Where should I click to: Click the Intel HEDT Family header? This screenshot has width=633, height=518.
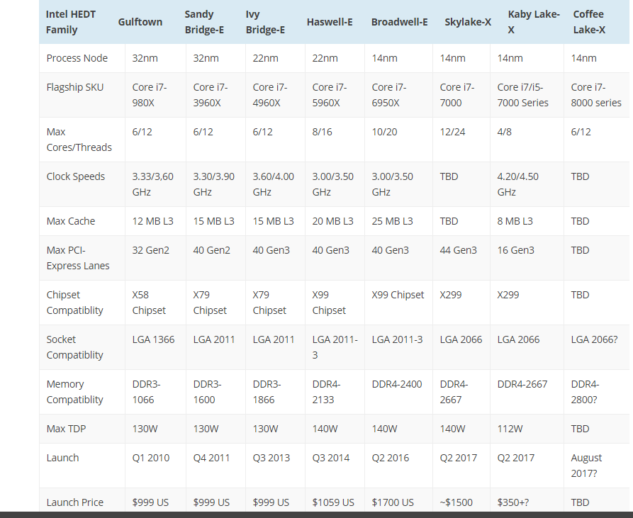pos(71,22)
